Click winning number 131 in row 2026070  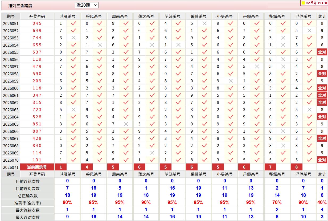pos(37,160)
